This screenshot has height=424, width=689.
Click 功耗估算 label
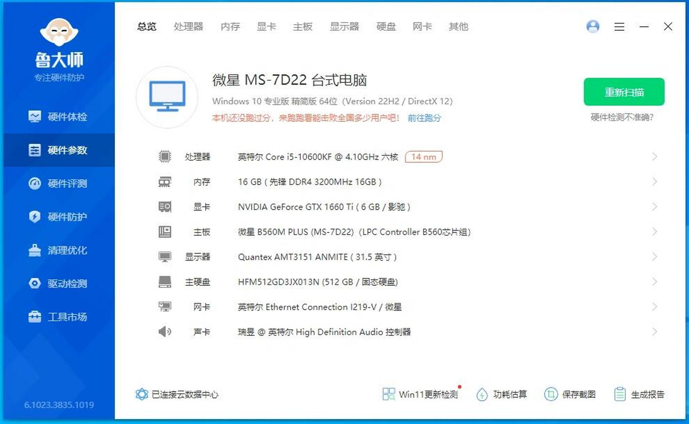pos(510,395)
